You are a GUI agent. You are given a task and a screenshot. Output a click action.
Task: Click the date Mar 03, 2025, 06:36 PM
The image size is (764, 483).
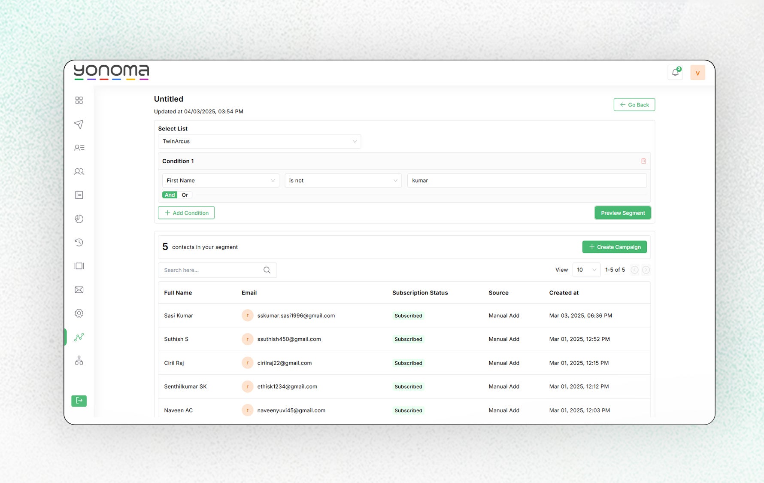(581, 316)
